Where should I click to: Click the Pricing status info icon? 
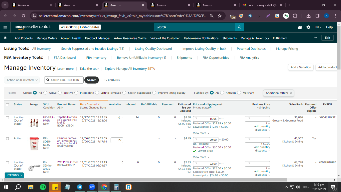point(210,107)
